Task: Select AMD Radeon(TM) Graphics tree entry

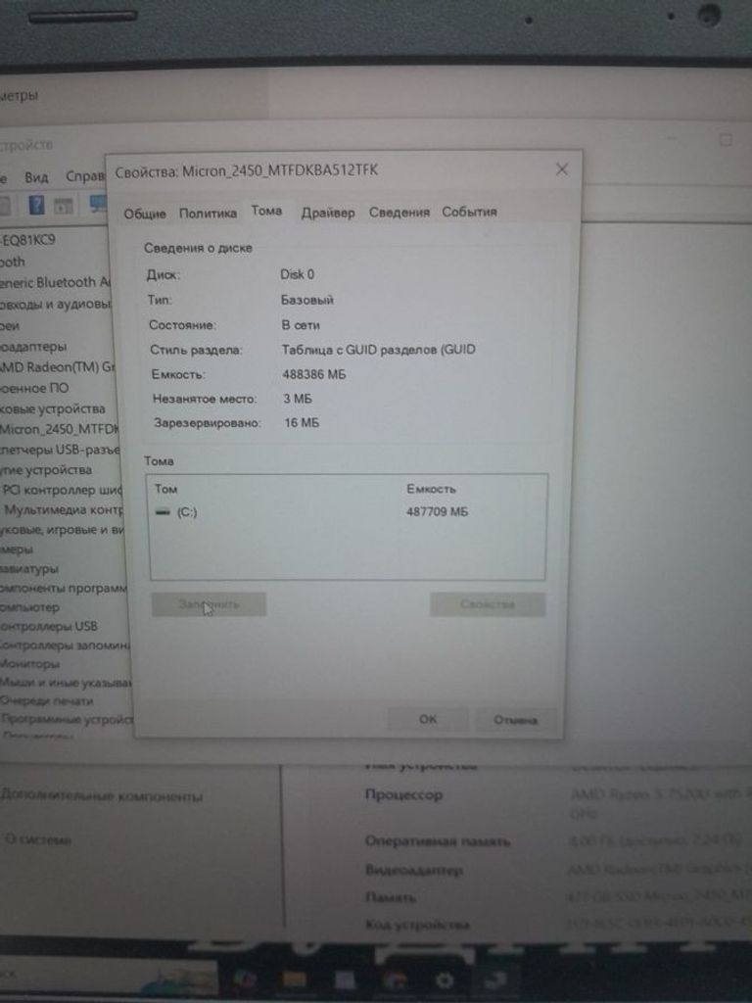Action: (59, 367)
